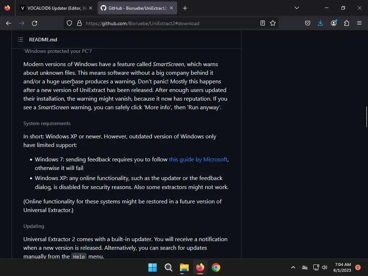Open the README outline list icon
368x276 pixels.
pos(20,40)
